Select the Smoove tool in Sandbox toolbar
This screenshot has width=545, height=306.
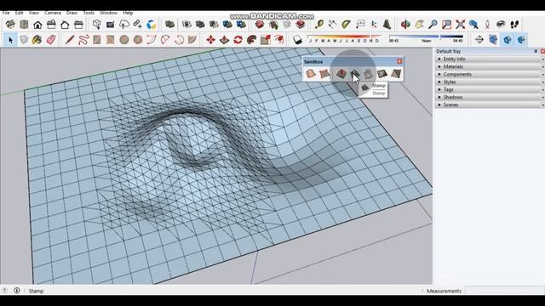341,74
